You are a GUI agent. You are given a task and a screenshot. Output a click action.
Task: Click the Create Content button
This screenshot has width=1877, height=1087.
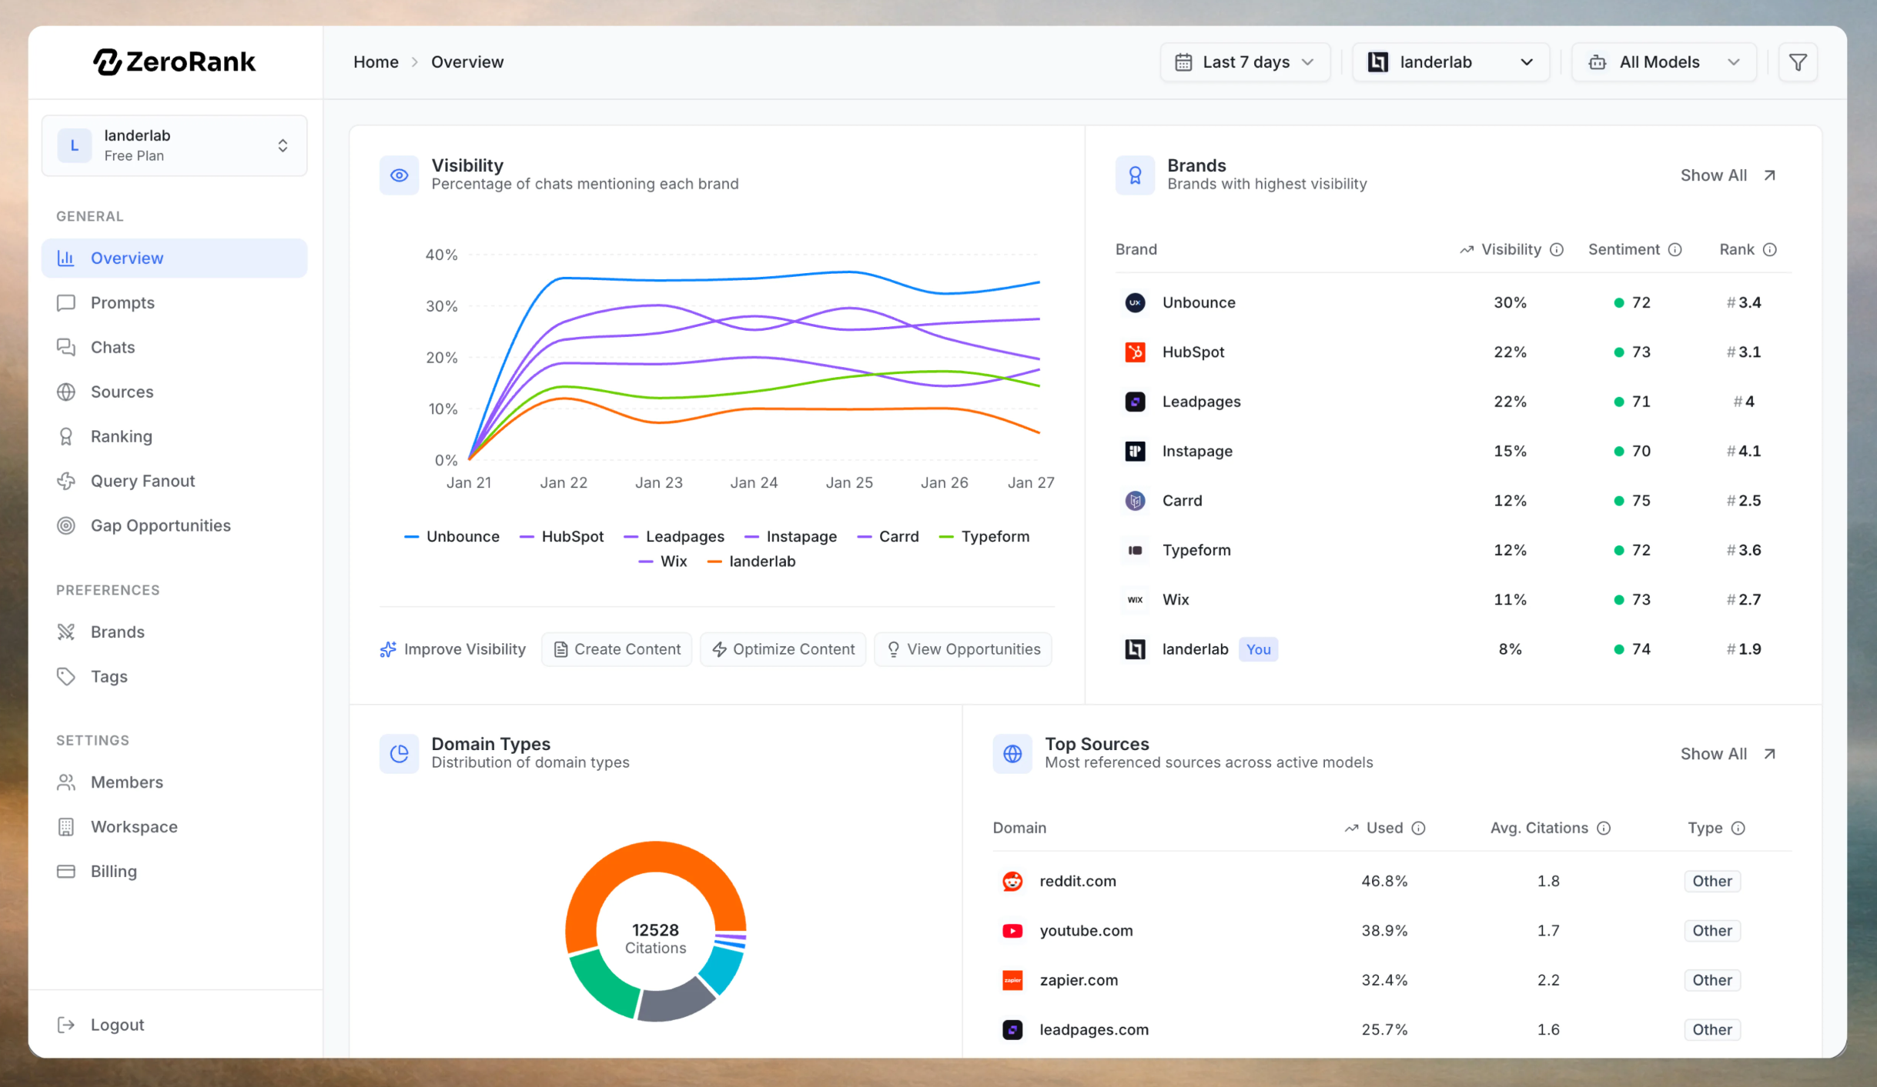[x=617, y=650]
